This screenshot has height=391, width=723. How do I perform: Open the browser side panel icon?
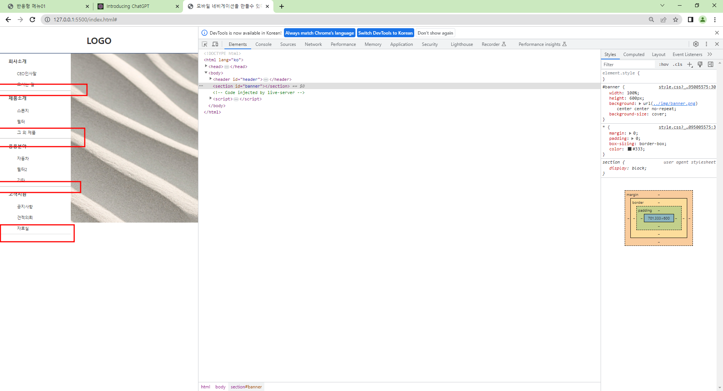(x=691, y=20)
